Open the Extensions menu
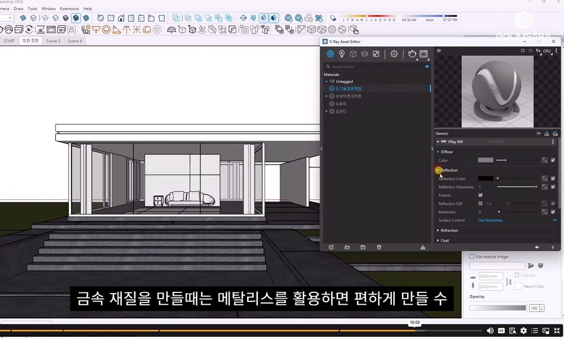The width and height of the screenshot is (564, 338). pyautogui.click(x=69, y=9)
